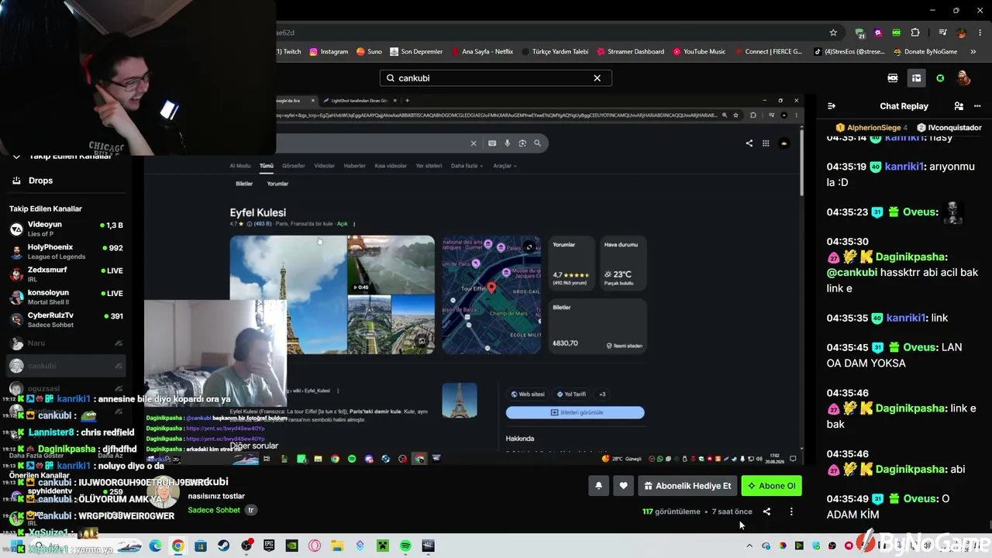The image size is (992, 558).
Task: Click the Biletler tab under search bar
Action: (x=244, y=184)
